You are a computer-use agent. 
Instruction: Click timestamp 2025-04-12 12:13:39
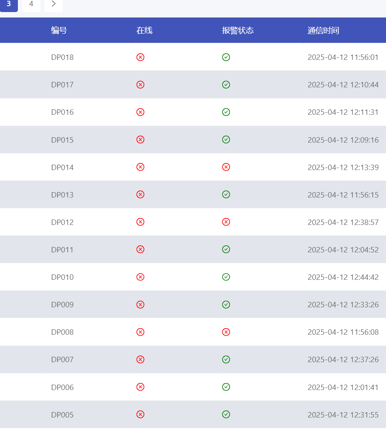(343, 167)
